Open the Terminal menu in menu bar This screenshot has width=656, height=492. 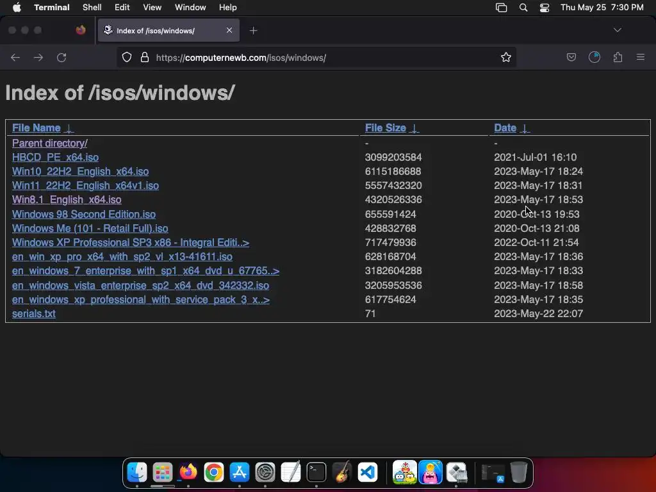[x=52, y=8]
